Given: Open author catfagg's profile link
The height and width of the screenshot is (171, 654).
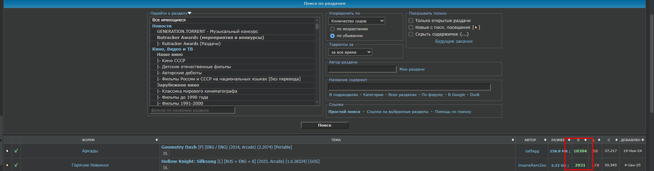Looking at the screenshot, I should (x=532, y=151).
